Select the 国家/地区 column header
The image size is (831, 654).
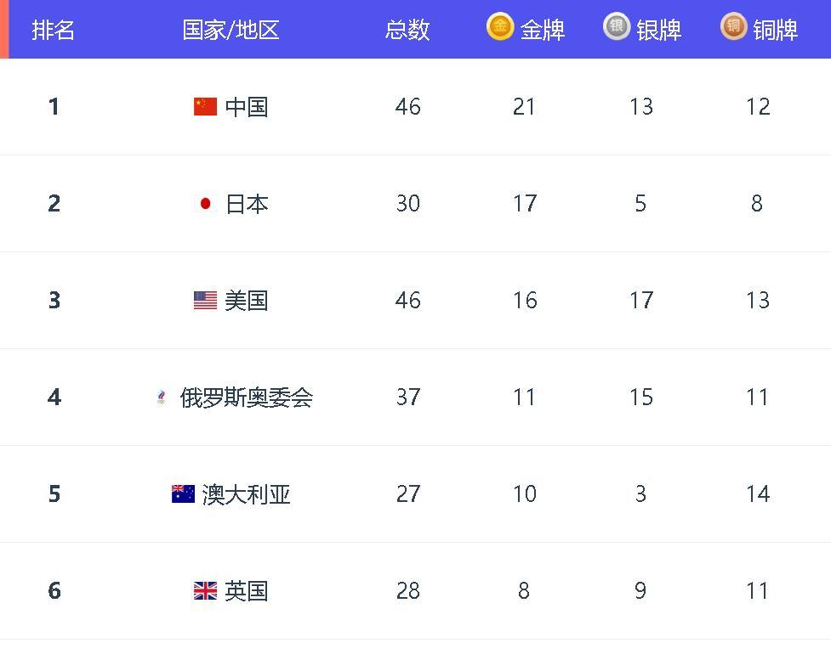point(231,30)
